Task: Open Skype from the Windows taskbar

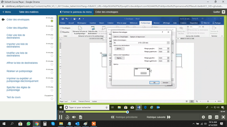Action: point(53,124)
